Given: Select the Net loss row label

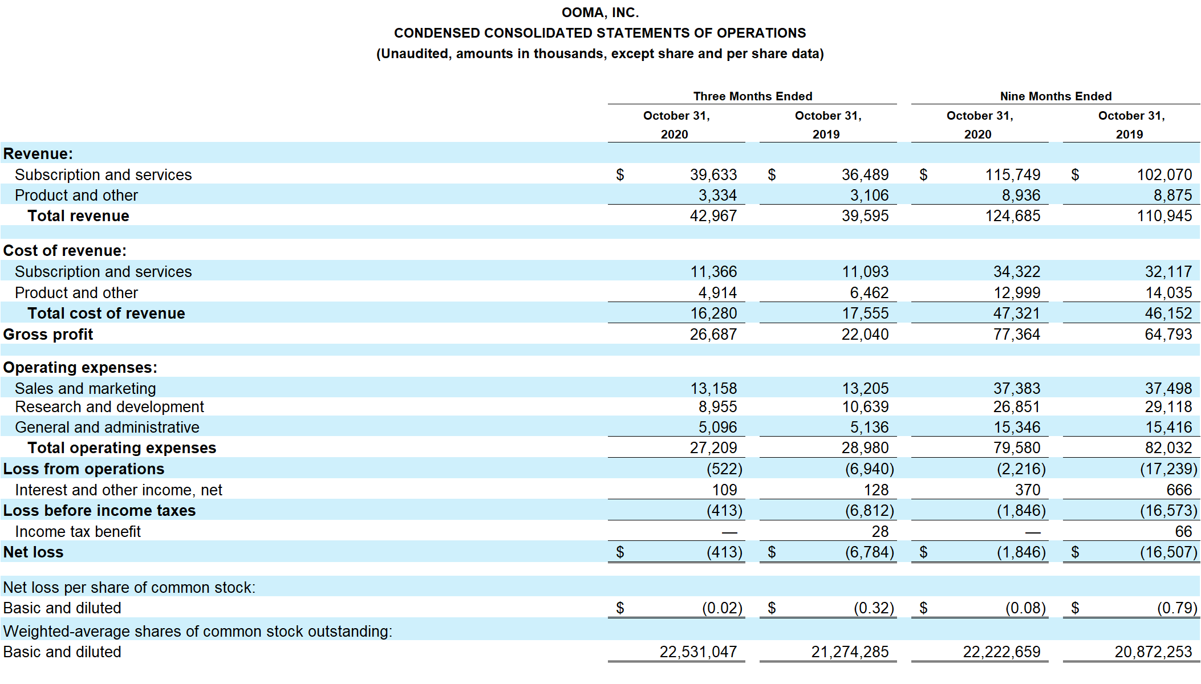Looking at the screenshot, I should pos(33,552).
